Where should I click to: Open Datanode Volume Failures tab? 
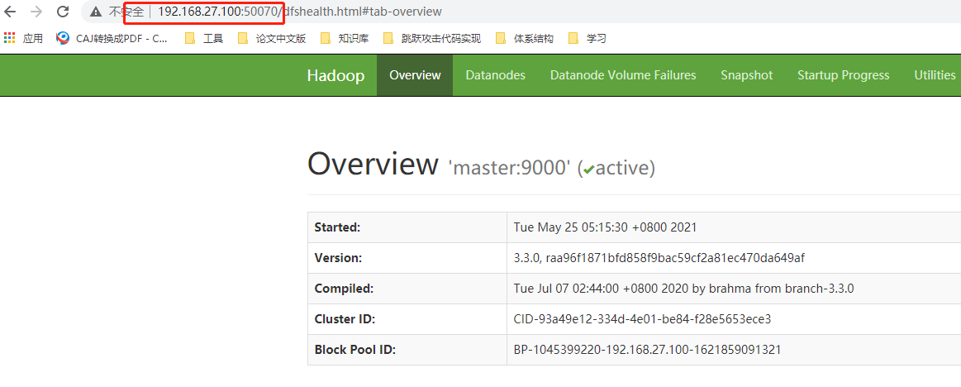tap(623, 74)
